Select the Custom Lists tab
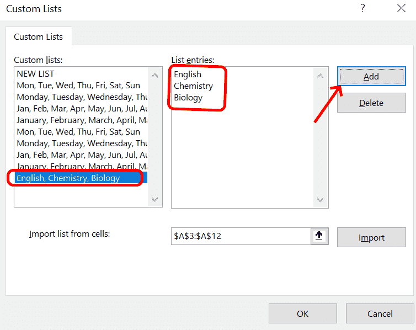This screenshot has height=330, width=416. click(39, 37)
